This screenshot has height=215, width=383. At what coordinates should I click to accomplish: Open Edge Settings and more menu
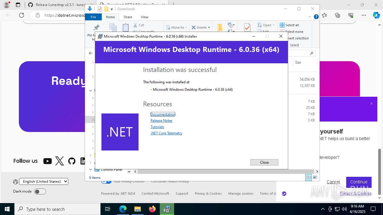pos(364,15)
